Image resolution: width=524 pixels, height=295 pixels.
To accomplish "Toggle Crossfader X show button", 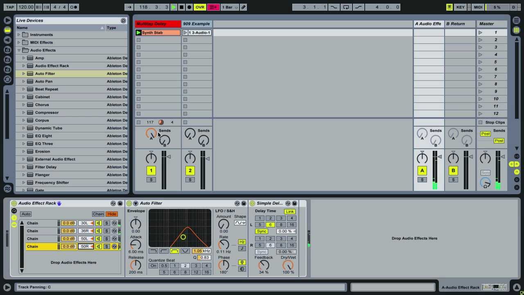I will 517,188.
